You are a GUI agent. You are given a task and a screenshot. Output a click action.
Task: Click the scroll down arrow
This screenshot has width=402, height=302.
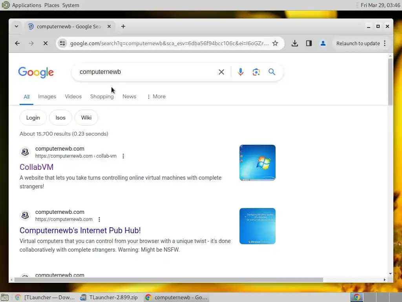point(390,274)
